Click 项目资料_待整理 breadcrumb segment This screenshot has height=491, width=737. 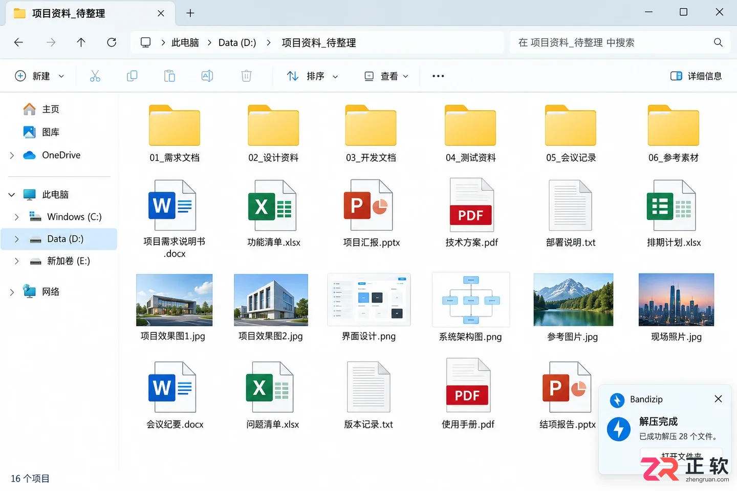[319, 42]
